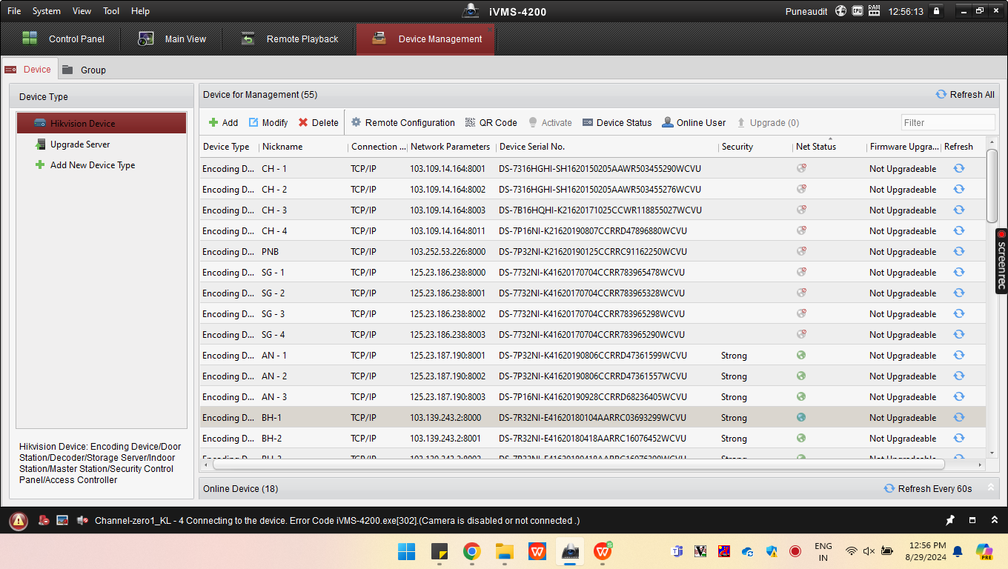Click the horizontal scrollbar of device table
The width and height of the screenshot is (1008, 569).
pyautogui.click(x=579, y=465)
